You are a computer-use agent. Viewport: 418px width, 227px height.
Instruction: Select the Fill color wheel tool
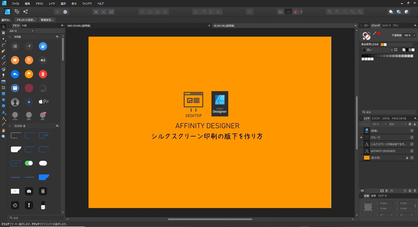click(4, 69)
